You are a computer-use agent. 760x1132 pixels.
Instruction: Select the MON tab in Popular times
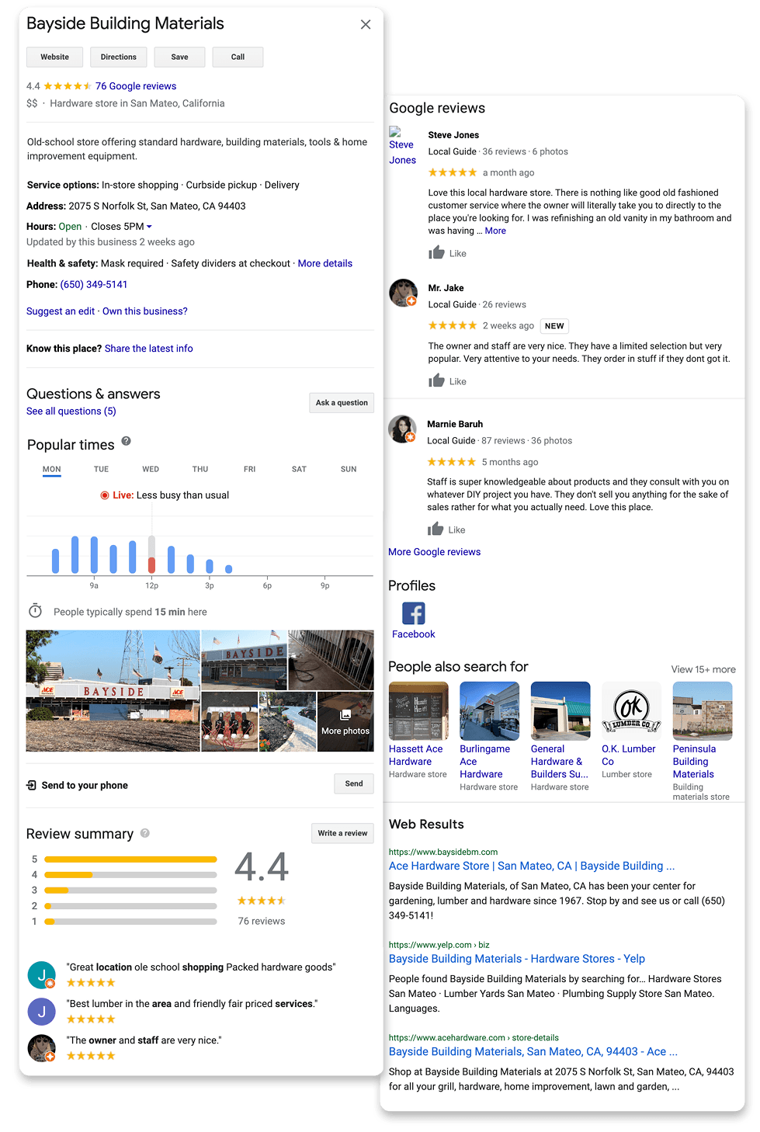tap(52, 470)
